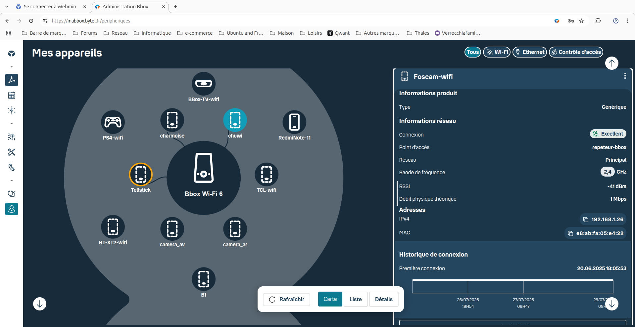Open the user account sidebar icon
This screenshot has height=327, width=635.
[12, 209]
